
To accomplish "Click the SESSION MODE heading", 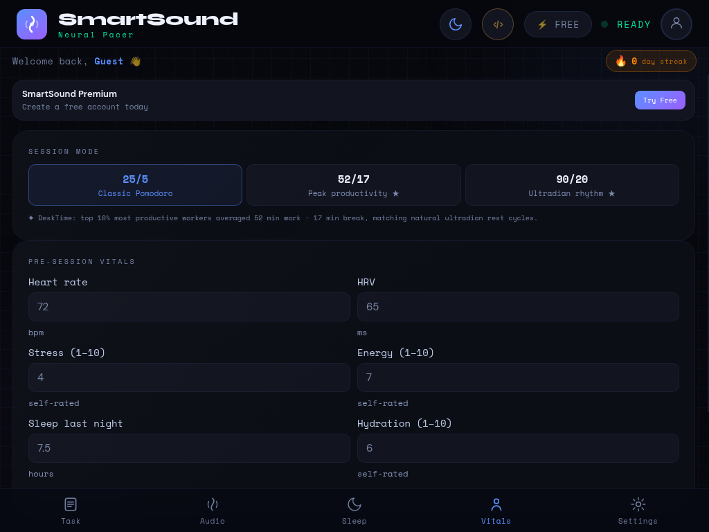I will tap(64, 152).
